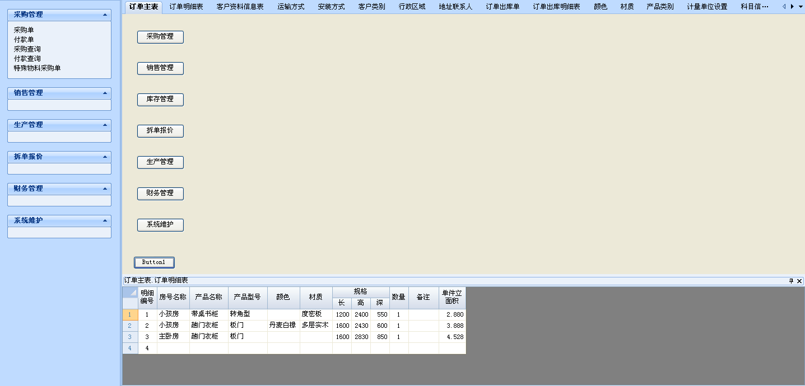Open 特殊物料采购单 in the sidebar
Image resolution: width=805 pixels, height=386 pixels.
[37, 68]
